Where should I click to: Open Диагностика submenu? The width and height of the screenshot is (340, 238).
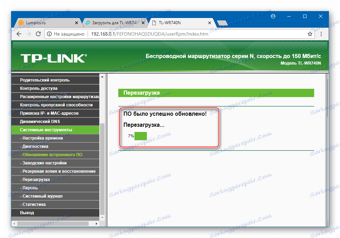55,146
